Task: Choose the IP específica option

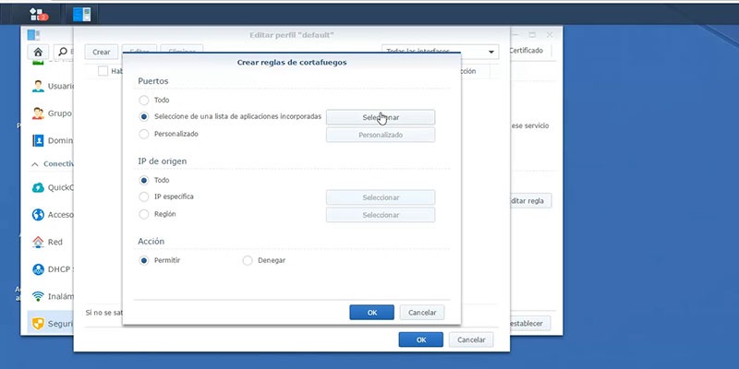Action: (144, 196)
